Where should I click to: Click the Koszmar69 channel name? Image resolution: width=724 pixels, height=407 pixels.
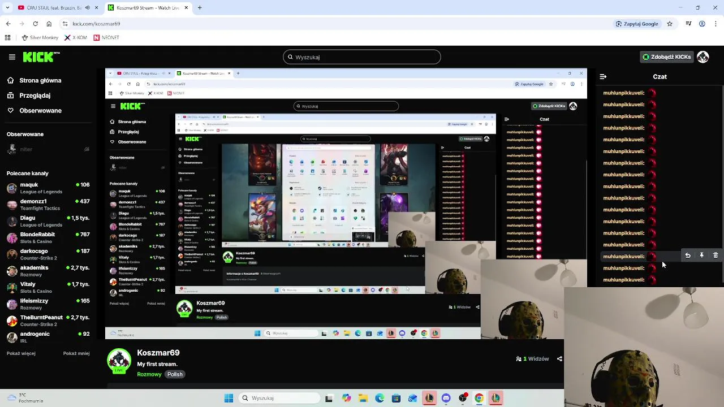[158, 353]
